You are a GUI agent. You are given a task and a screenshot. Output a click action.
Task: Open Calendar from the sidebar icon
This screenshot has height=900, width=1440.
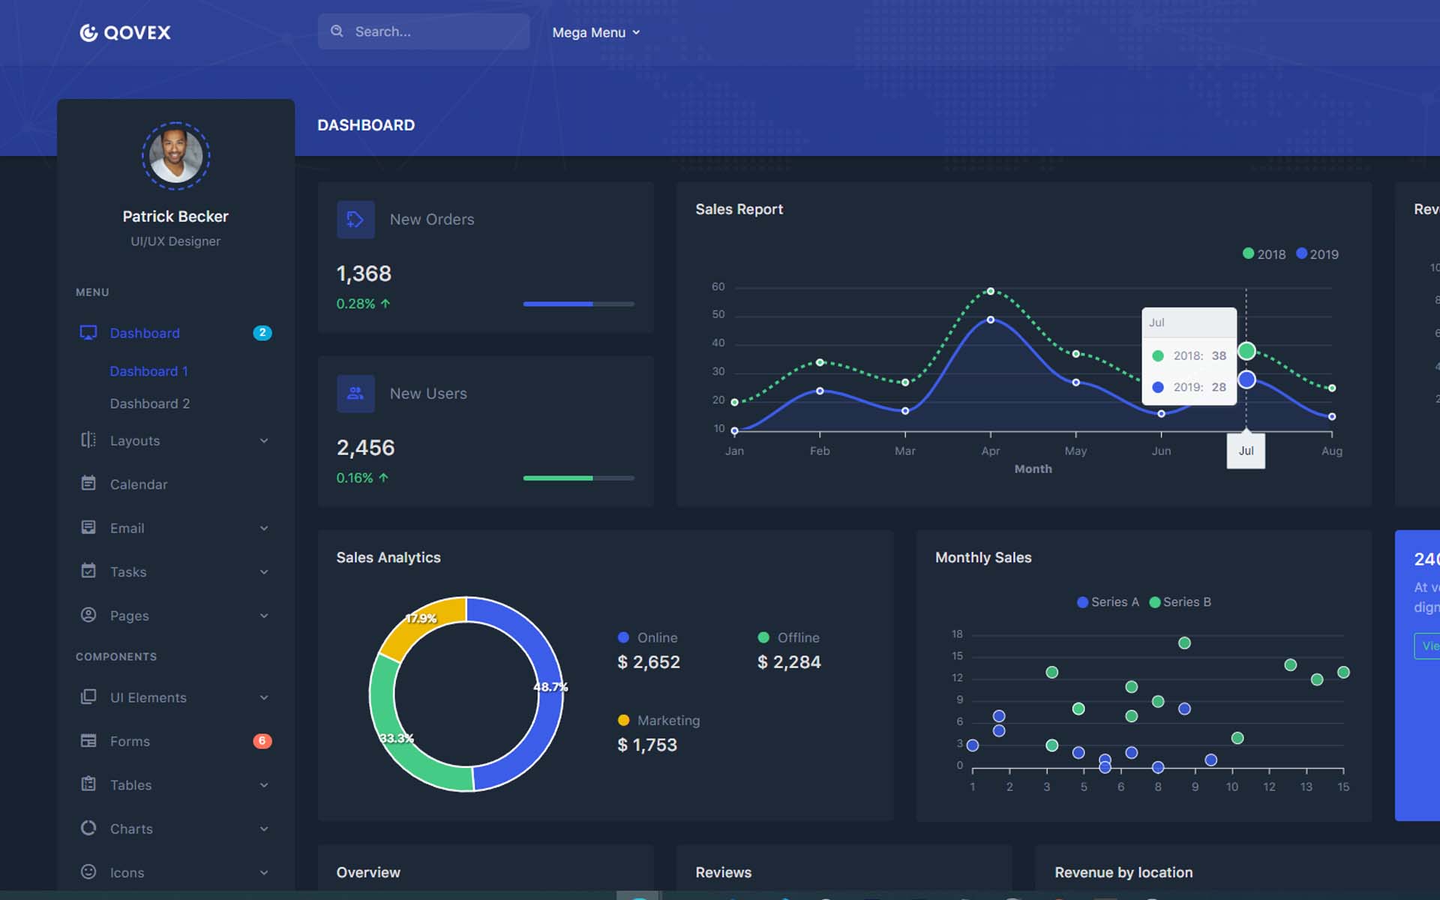pyautogui.click(x=88, y=484)
